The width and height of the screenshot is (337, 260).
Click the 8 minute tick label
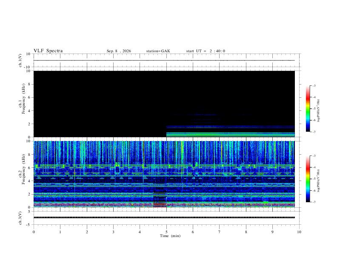point(246,232)
